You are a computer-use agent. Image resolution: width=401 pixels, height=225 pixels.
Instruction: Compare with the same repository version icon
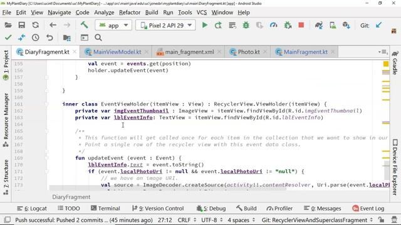[22, 37]
